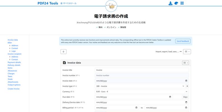Click the Billing period start date field
The width and height of the screenshot is (222, 112).
pyautogui.click(x=117, y=108)
